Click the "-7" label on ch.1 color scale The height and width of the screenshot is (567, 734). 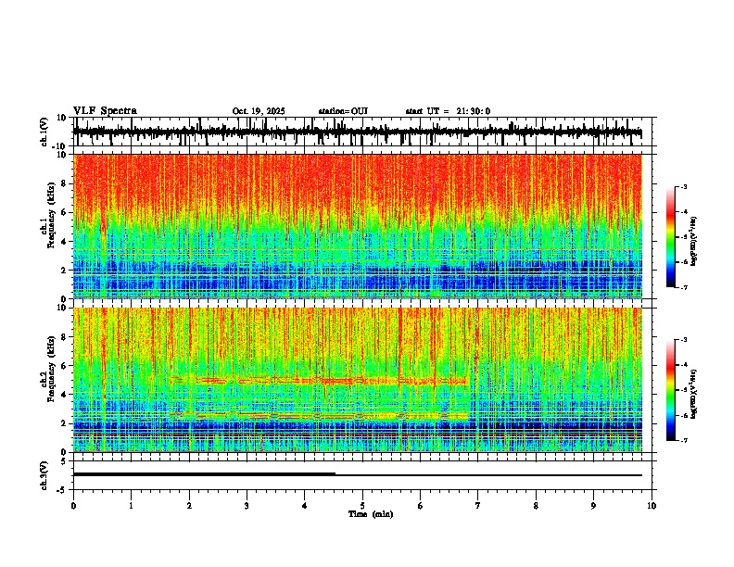683,287
